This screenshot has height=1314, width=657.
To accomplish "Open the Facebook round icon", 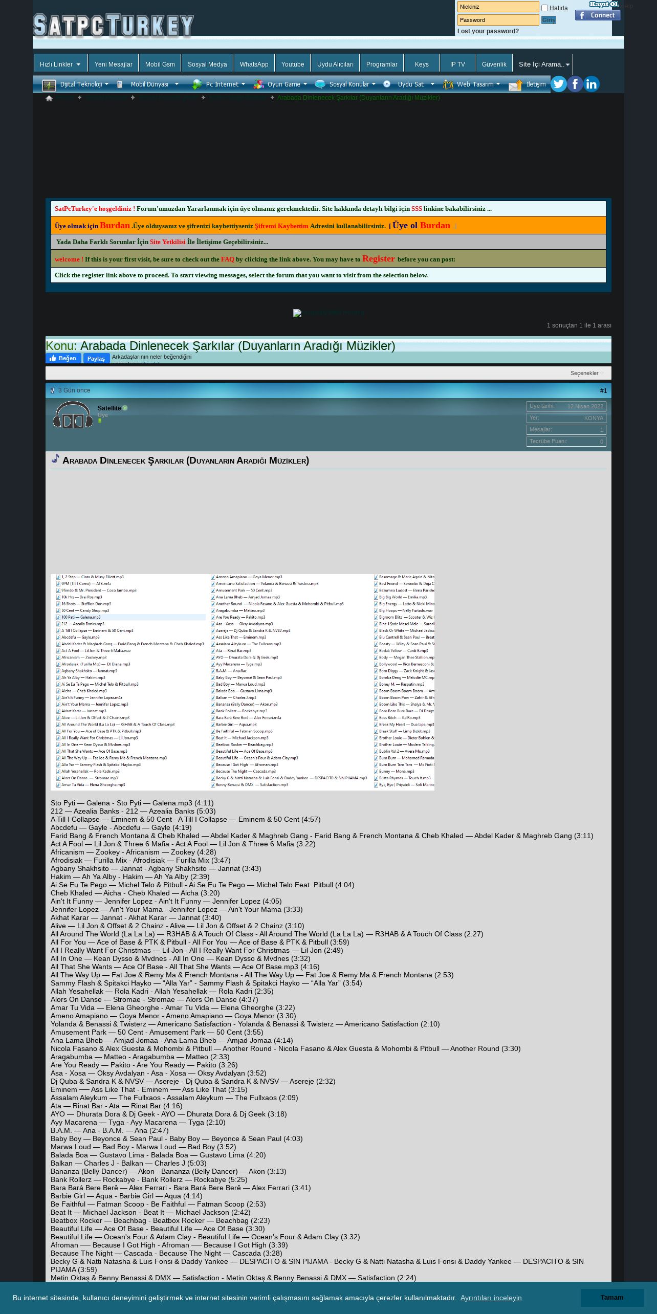I will [575, 84].
